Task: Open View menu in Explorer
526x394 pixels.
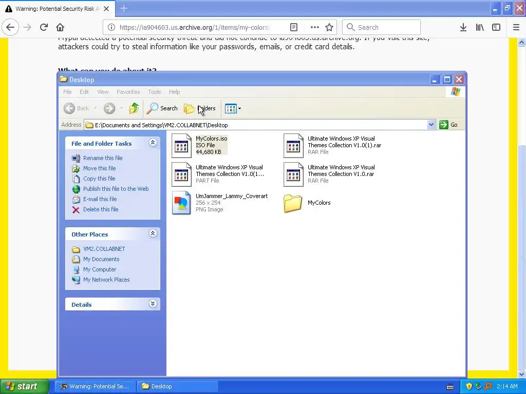Action: (103, 92)
